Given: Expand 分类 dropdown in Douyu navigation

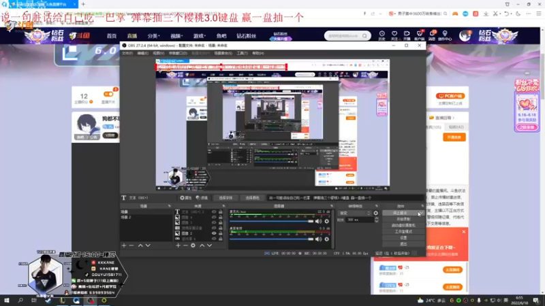Looking at the screenshot, I should [153, 36].
